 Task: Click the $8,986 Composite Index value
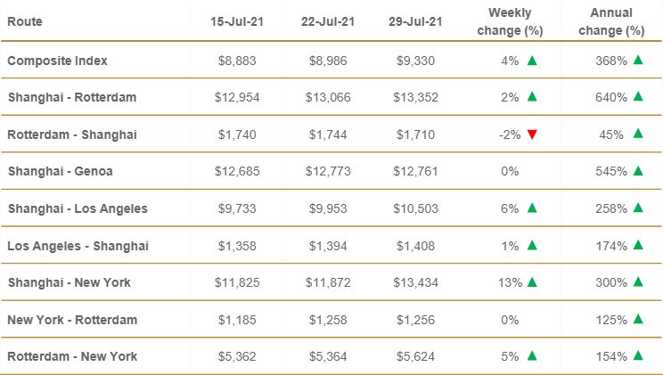tap(325, 61)
